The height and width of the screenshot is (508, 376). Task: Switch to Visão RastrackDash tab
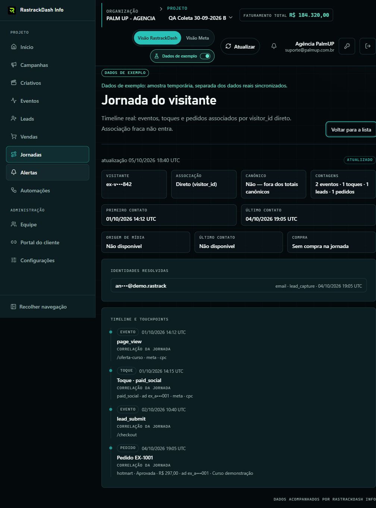click(157, 38)
